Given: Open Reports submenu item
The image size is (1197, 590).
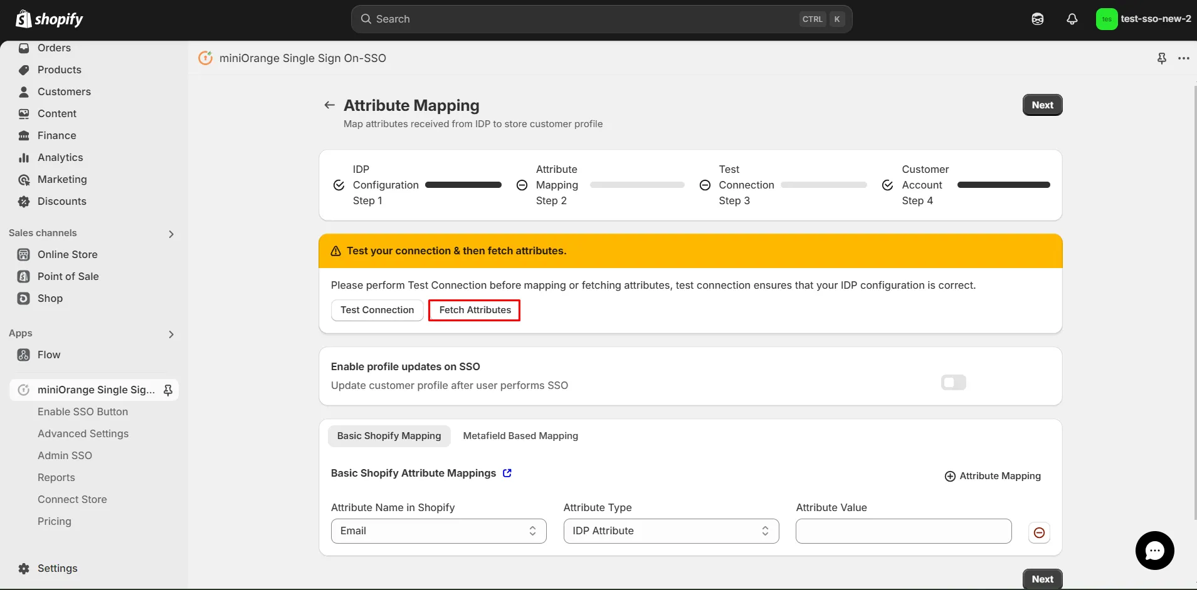Looking at the screenshot, I should click(56, 477).
